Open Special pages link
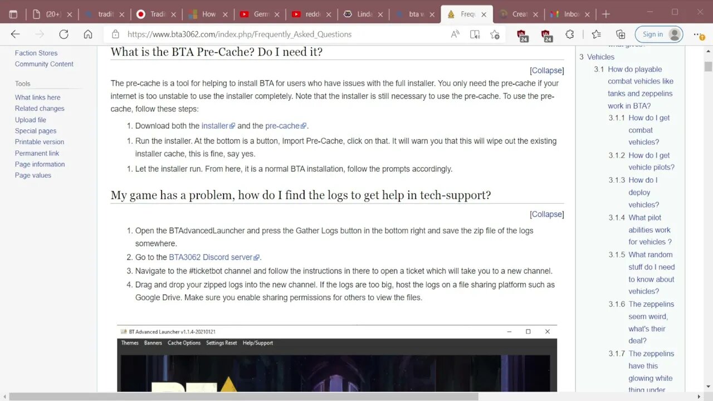The width and height of the screenshot is (713, 401). pos(36,131)
